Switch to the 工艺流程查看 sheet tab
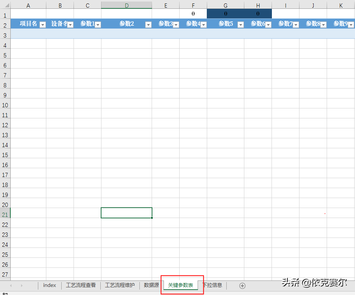Screen dimensions: 355x295 (x=80, y=285)
